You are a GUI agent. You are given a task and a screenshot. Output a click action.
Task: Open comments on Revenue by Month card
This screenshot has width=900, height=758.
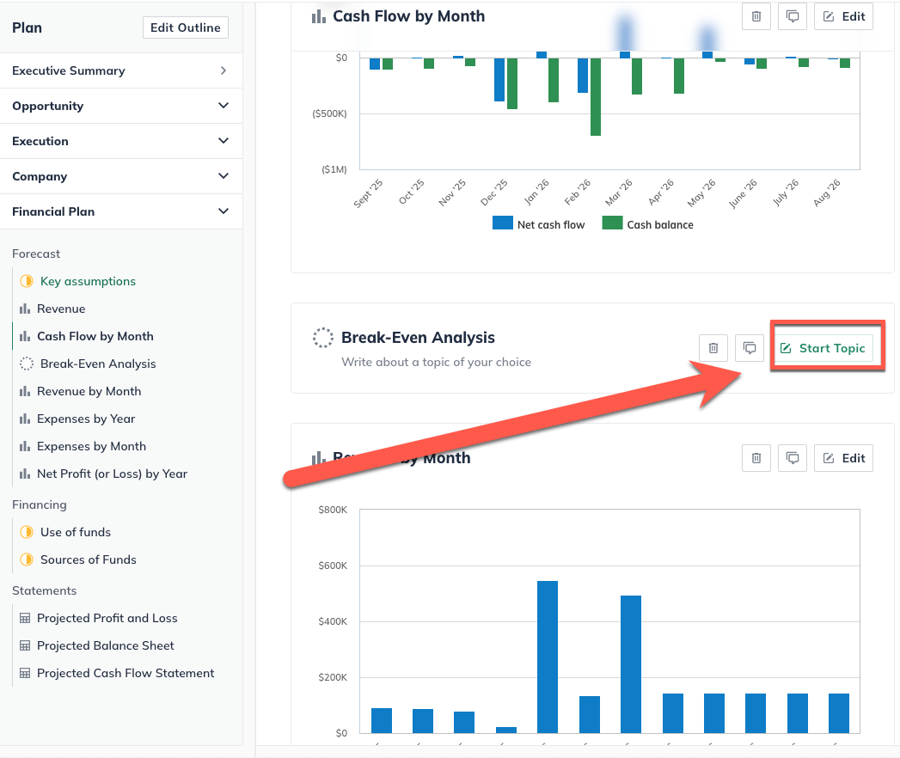tap(793, 458)
